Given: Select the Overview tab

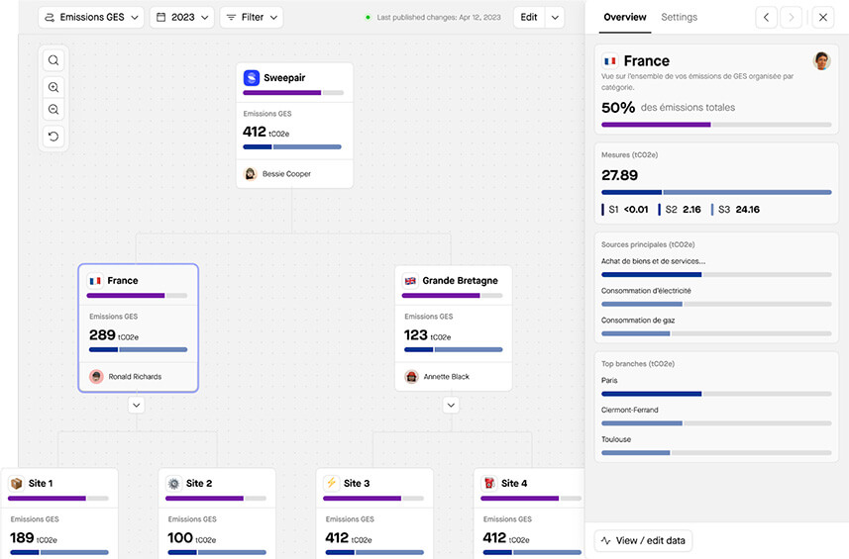Looking at the screenshot, I should (x=624, y=17).
